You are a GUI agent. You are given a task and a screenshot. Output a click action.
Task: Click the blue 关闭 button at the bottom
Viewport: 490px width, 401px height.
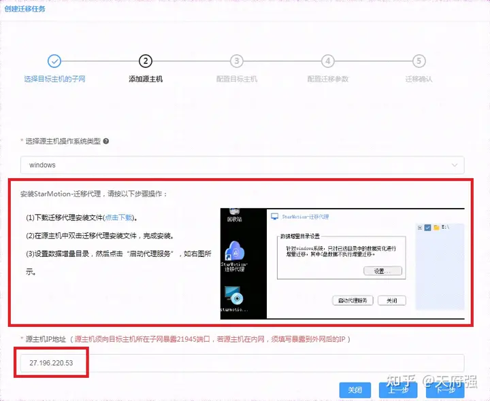[x=355, y=390]
